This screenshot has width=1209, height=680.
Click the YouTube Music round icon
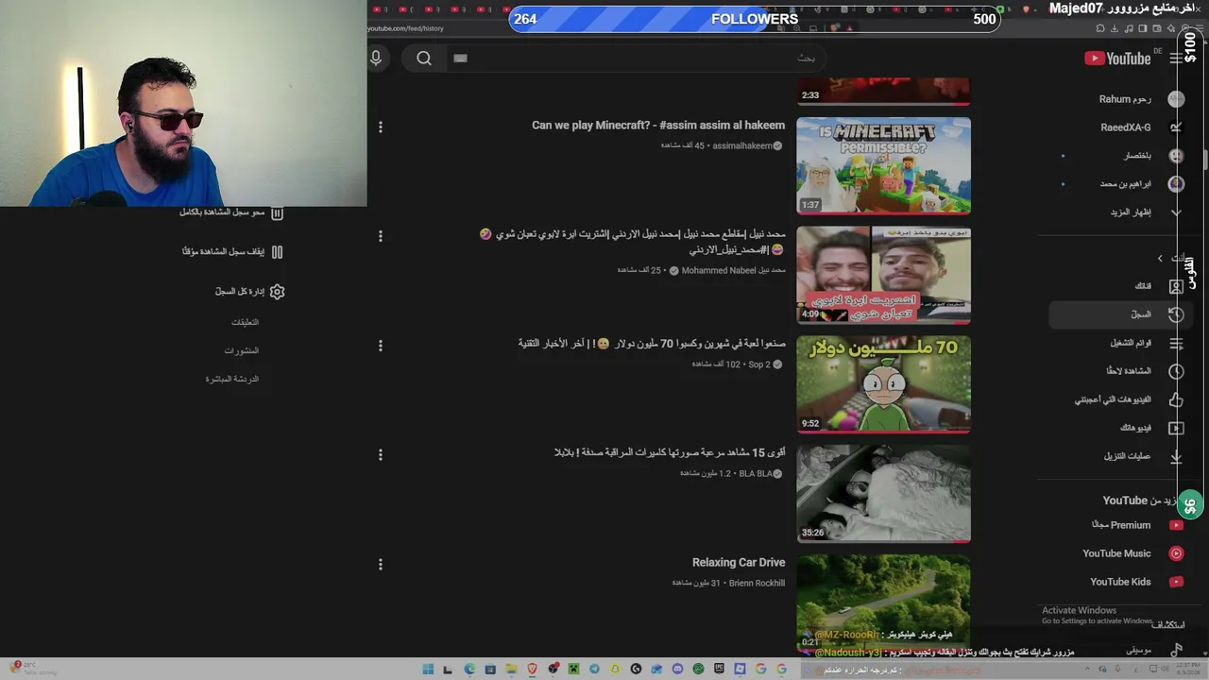[1176, 553]
